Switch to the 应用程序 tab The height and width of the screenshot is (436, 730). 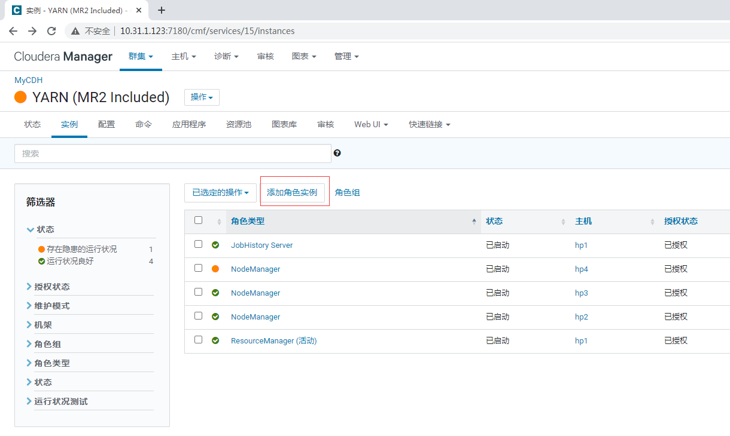click(x=189, y=124)
